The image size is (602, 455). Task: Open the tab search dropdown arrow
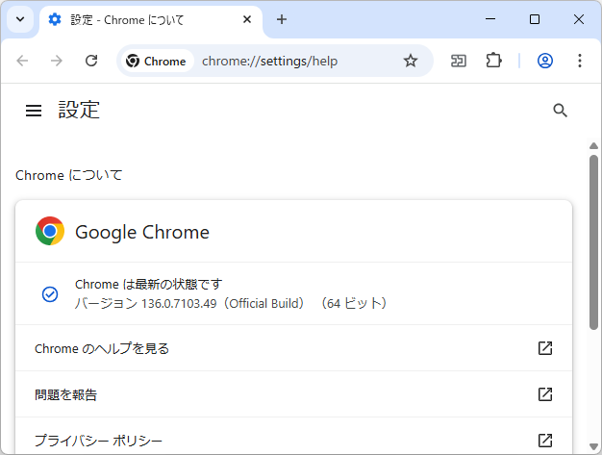coord(20,19)
